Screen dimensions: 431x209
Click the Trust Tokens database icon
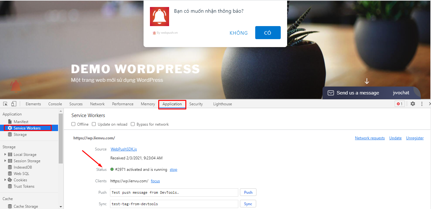(x=10, y=186)
